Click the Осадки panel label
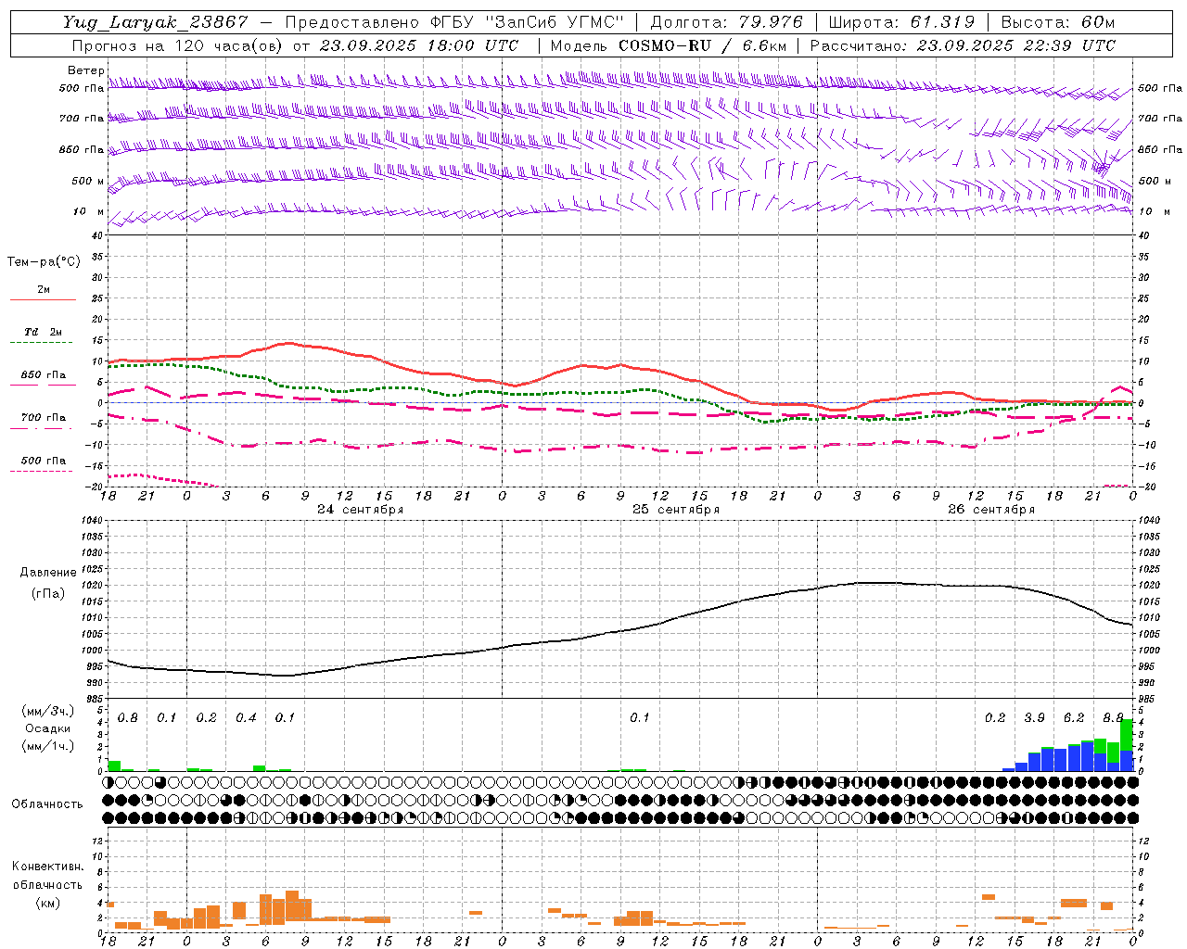The height and width of the screenshot is (949, 1187). (x=48, y=728)
